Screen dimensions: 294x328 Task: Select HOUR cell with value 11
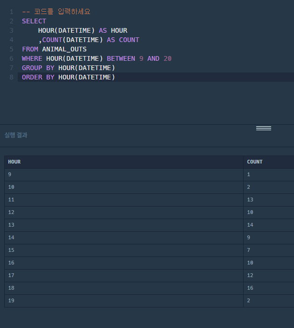124,200
